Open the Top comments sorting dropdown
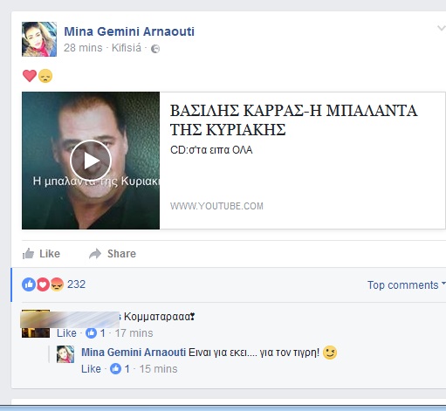Viewport: 446px width, 411px height. [x=407, y=284]
